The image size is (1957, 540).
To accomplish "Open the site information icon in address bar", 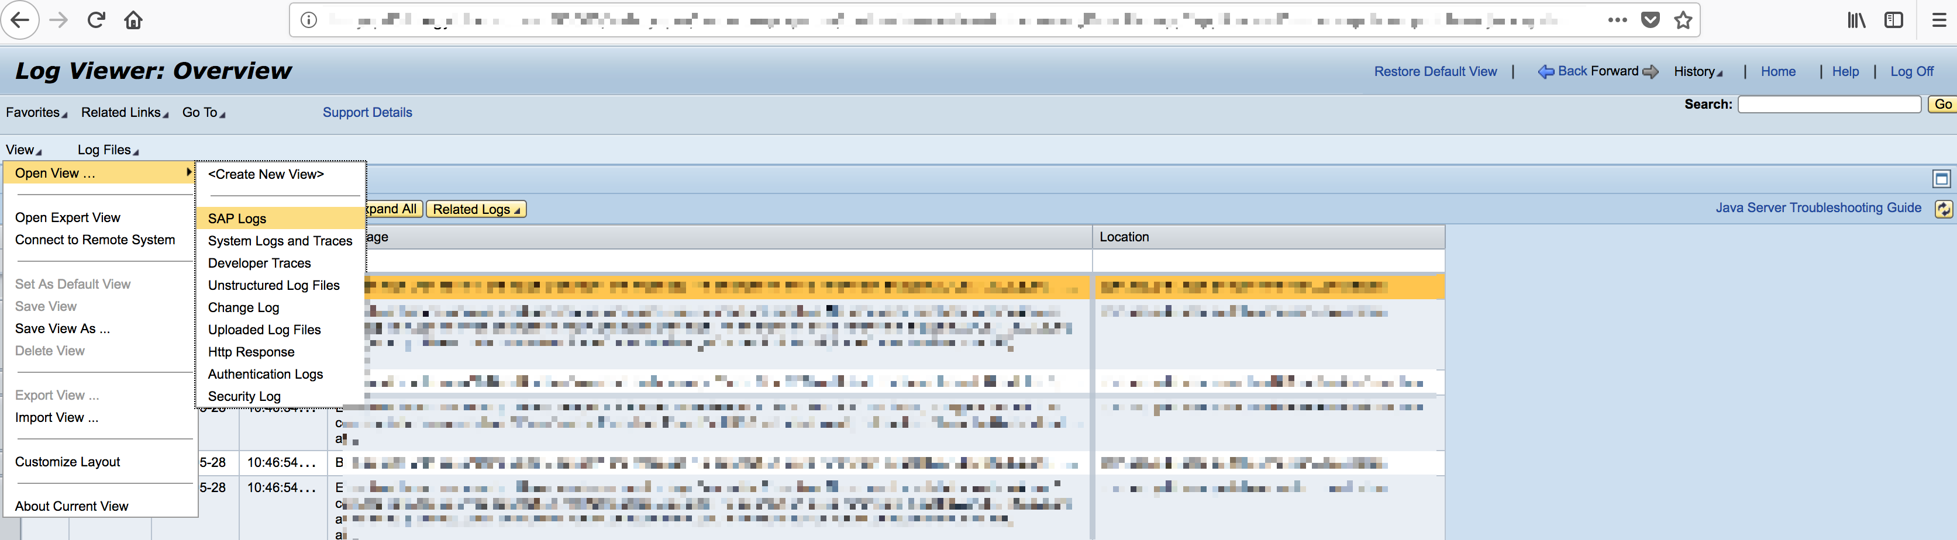I will (308, 20).
